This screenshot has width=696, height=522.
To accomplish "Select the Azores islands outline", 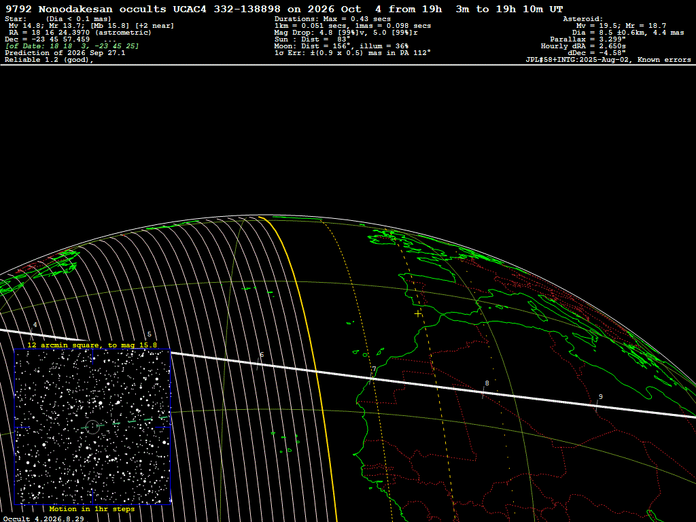I will [258, 290].
